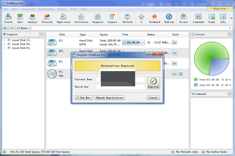Screen dimensions: 235x156
Task: Click the yellow Register banner button
Action: click(x=220, y=8)
